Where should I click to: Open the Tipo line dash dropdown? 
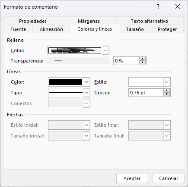click(x=86, y=93)
